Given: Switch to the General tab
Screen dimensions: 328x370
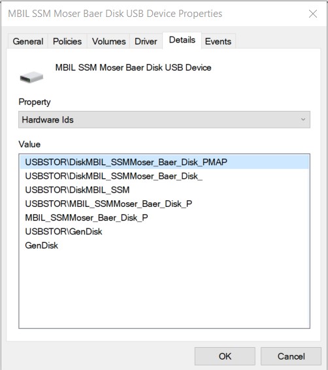Looking at the screenshot, I should point(28,41).
